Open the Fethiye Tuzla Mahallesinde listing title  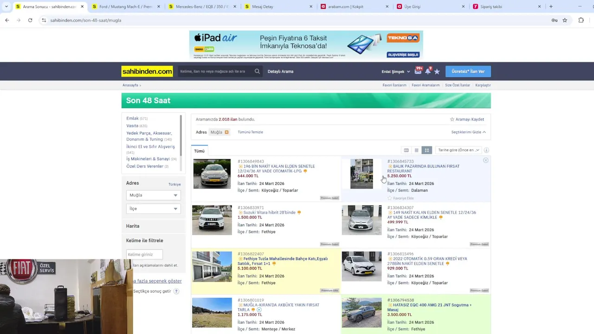283,261
